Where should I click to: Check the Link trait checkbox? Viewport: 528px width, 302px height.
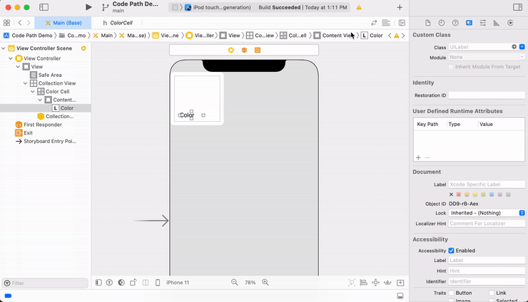[492, 293]
